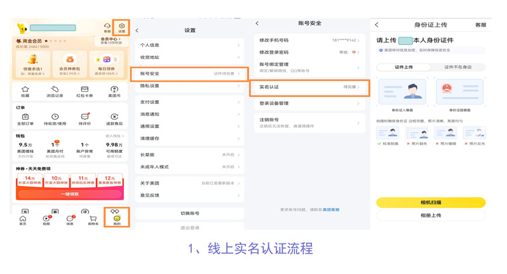507x274 pixels.
Task: Open 我的 profile tab icon
Action: click(117, 218)
